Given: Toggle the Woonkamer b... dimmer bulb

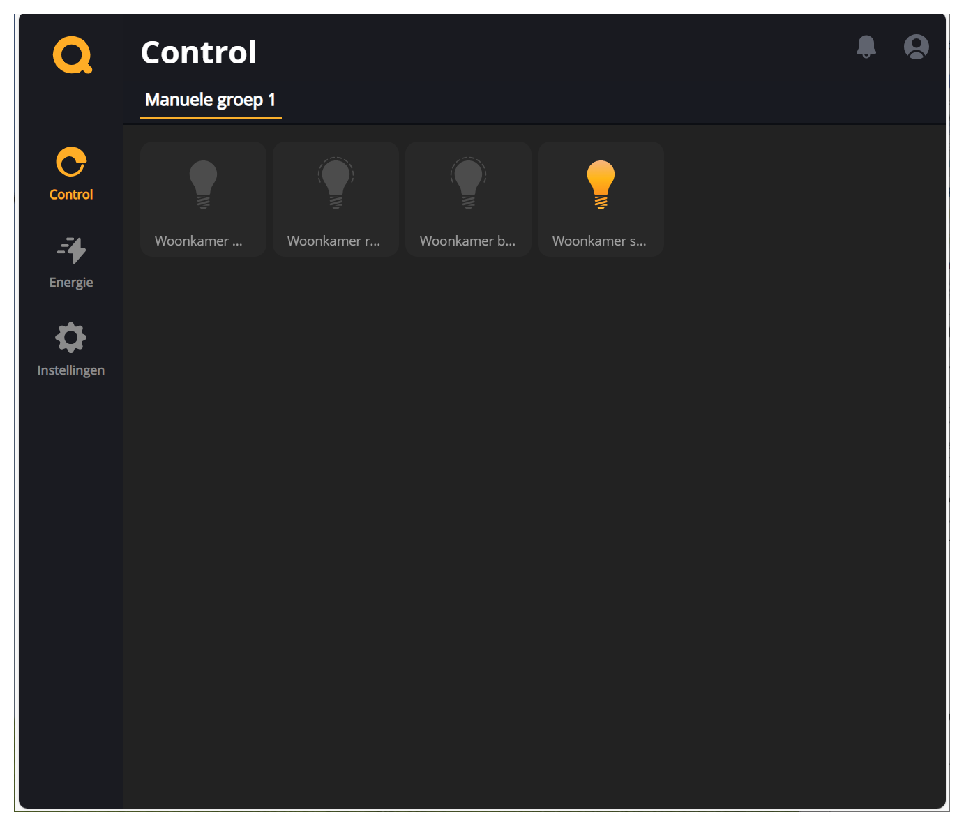Looking at the screenshot, I should (468, 183).
